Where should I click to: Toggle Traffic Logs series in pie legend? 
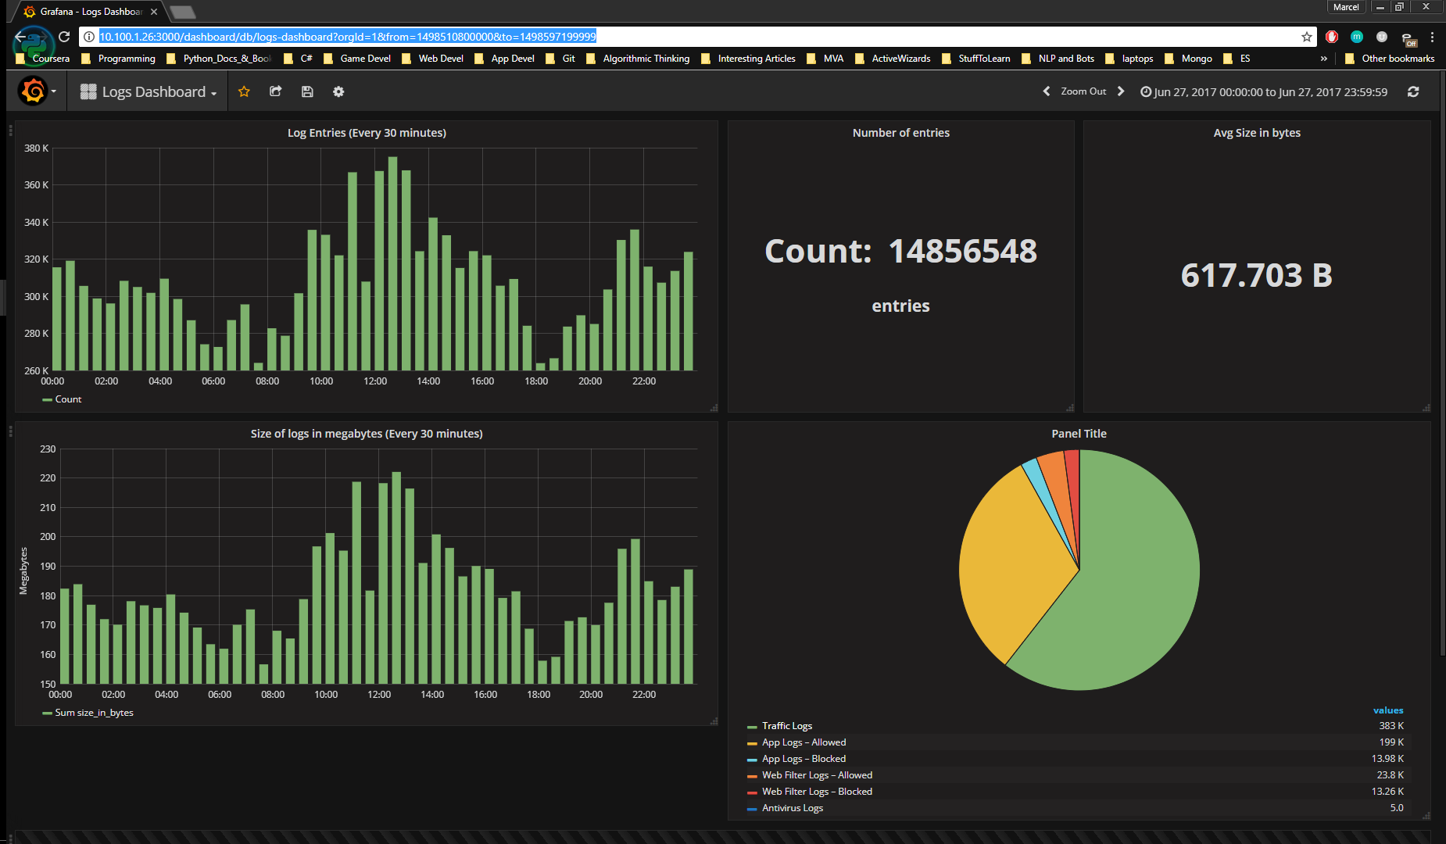coord(786,726)
